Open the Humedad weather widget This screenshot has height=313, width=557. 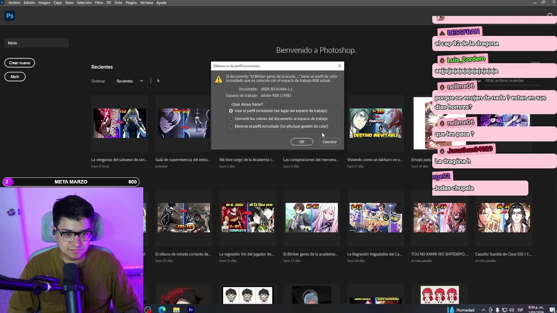pyautogui.click(x=461, y=310)
